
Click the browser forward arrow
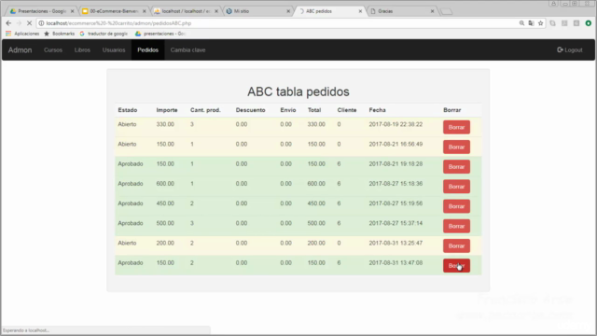point(19,23)
